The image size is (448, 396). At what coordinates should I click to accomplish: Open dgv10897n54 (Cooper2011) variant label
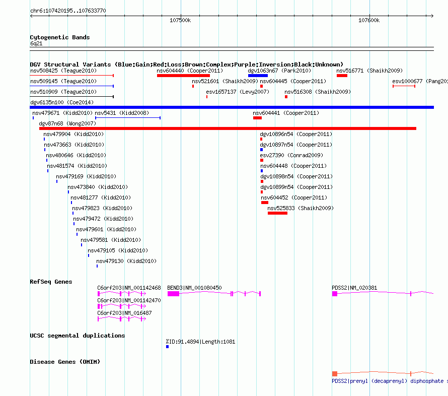(x=296, y=145)
